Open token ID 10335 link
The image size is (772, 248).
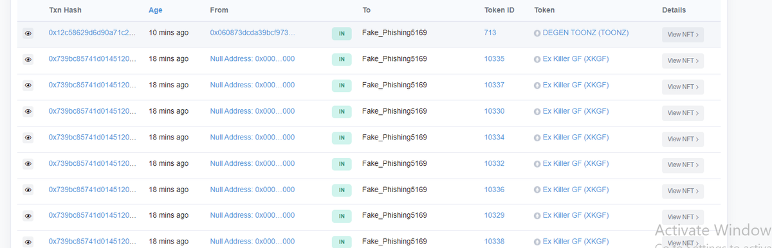pyautogui.click(x=494, y=58)
